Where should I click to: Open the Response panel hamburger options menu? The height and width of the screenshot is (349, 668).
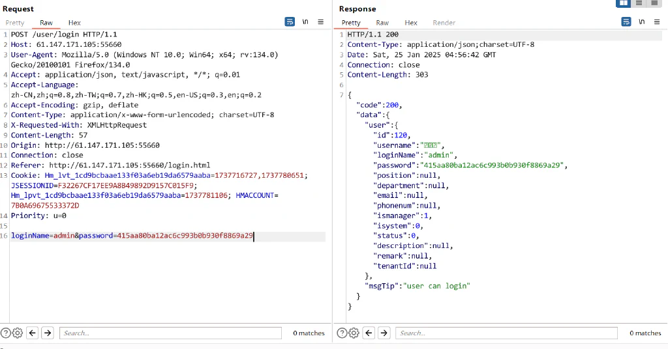click(x=657, y=21)
